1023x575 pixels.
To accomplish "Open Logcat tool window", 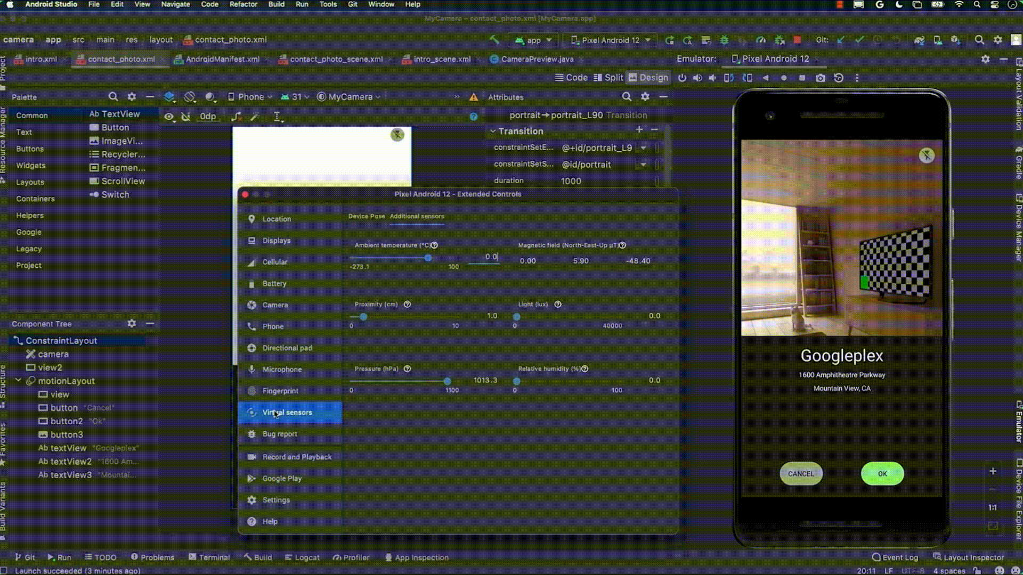I will (302, 557).
